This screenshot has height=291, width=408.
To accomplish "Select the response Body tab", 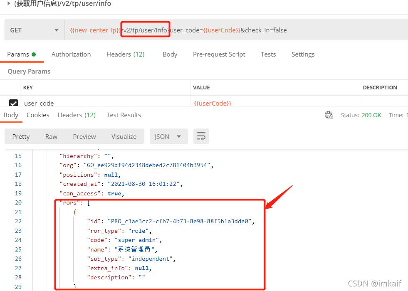I will 11,115.
